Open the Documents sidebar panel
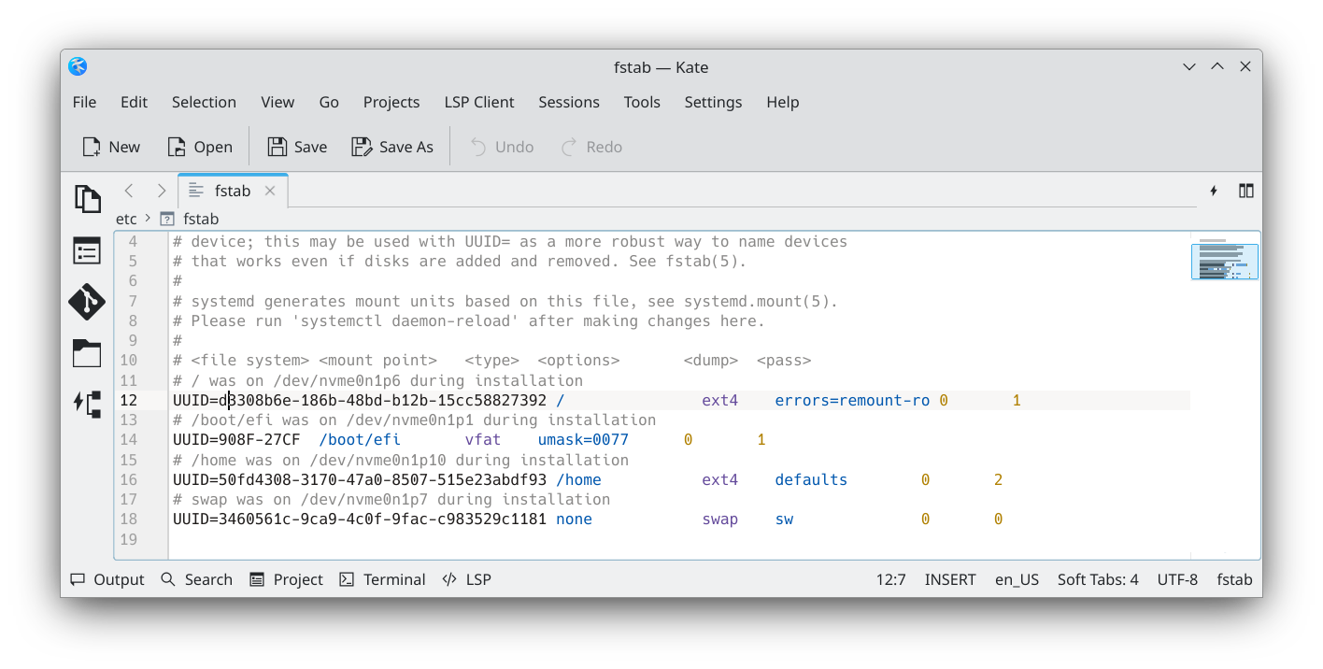Image resolution: width=1323 pixels, height=669 pixels. pos(87,199)
